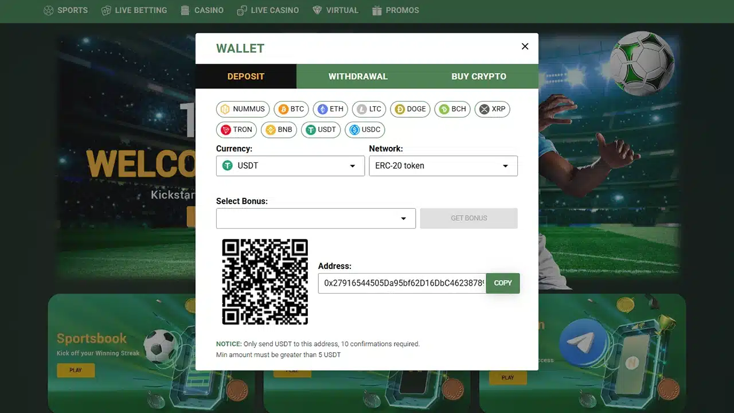Select the BCH coin chip
Viewport: 734px width, 413px height.
coord(452,109)
